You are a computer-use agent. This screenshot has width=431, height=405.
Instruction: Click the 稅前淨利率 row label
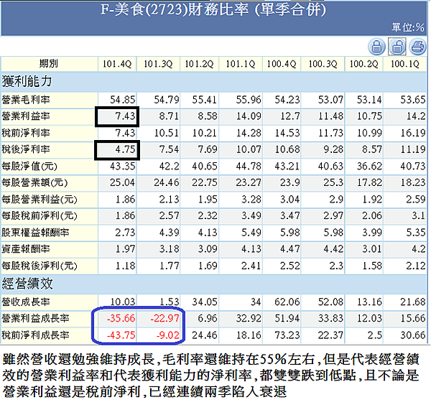click(26, 133)
